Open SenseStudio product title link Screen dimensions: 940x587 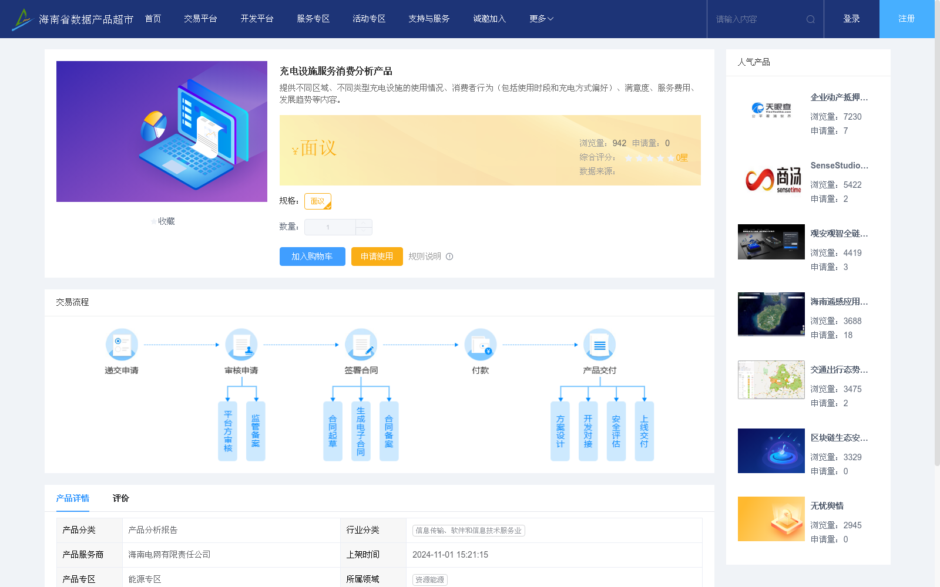pyautogui.click(x=839, y=166)
